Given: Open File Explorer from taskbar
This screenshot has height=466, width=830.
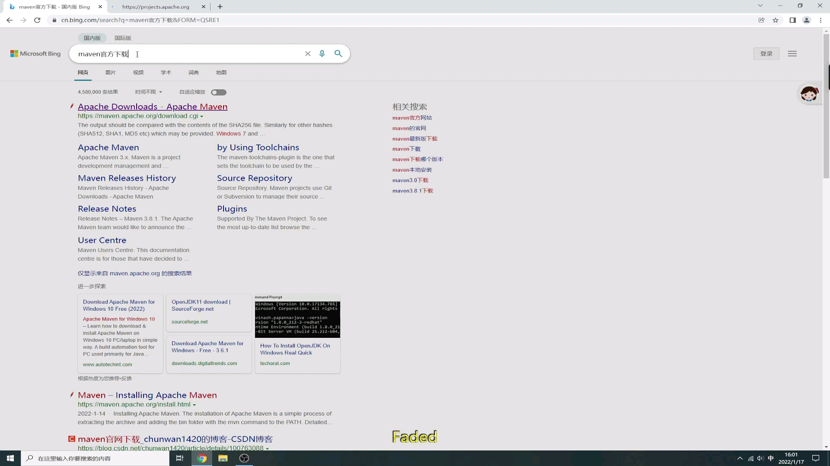Looking at the screenshot, I should (x=223, y=458).
